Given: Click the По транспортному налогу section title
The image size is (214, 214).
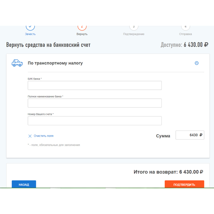Looking at the screenshot, I should (x=55, y=63).
